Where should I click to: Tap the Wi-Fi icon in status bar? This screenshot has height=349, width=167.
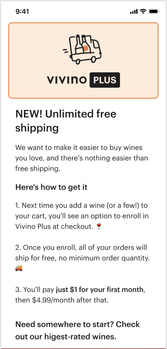143,11
